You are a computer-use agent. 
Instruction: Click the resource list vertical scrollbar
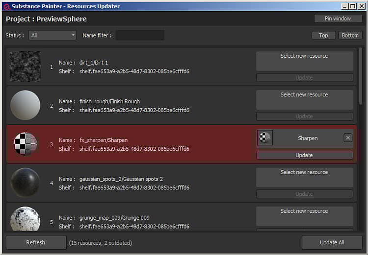[361, 76]
